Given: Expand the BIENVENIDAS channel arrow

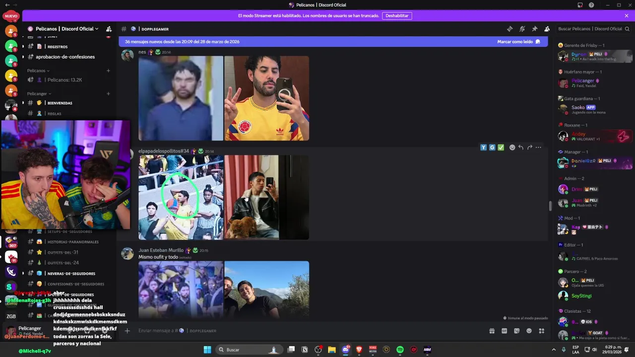Looking at the screenshot, I should click(x=22, y=103).
